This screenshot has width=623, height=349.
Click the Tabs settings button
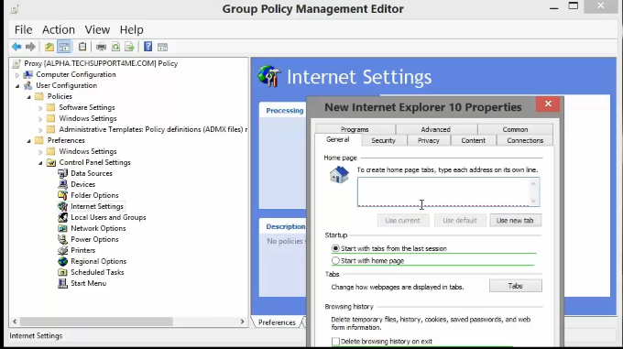click(515, 286)
